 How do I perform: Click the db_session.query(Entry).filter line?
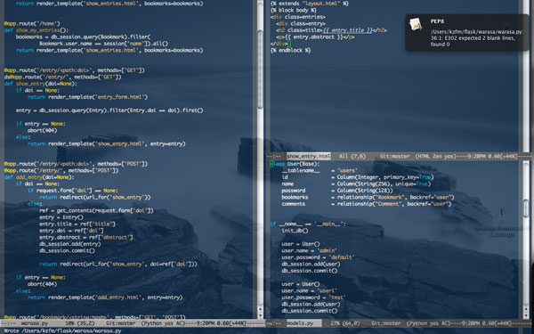click(109, 110)
